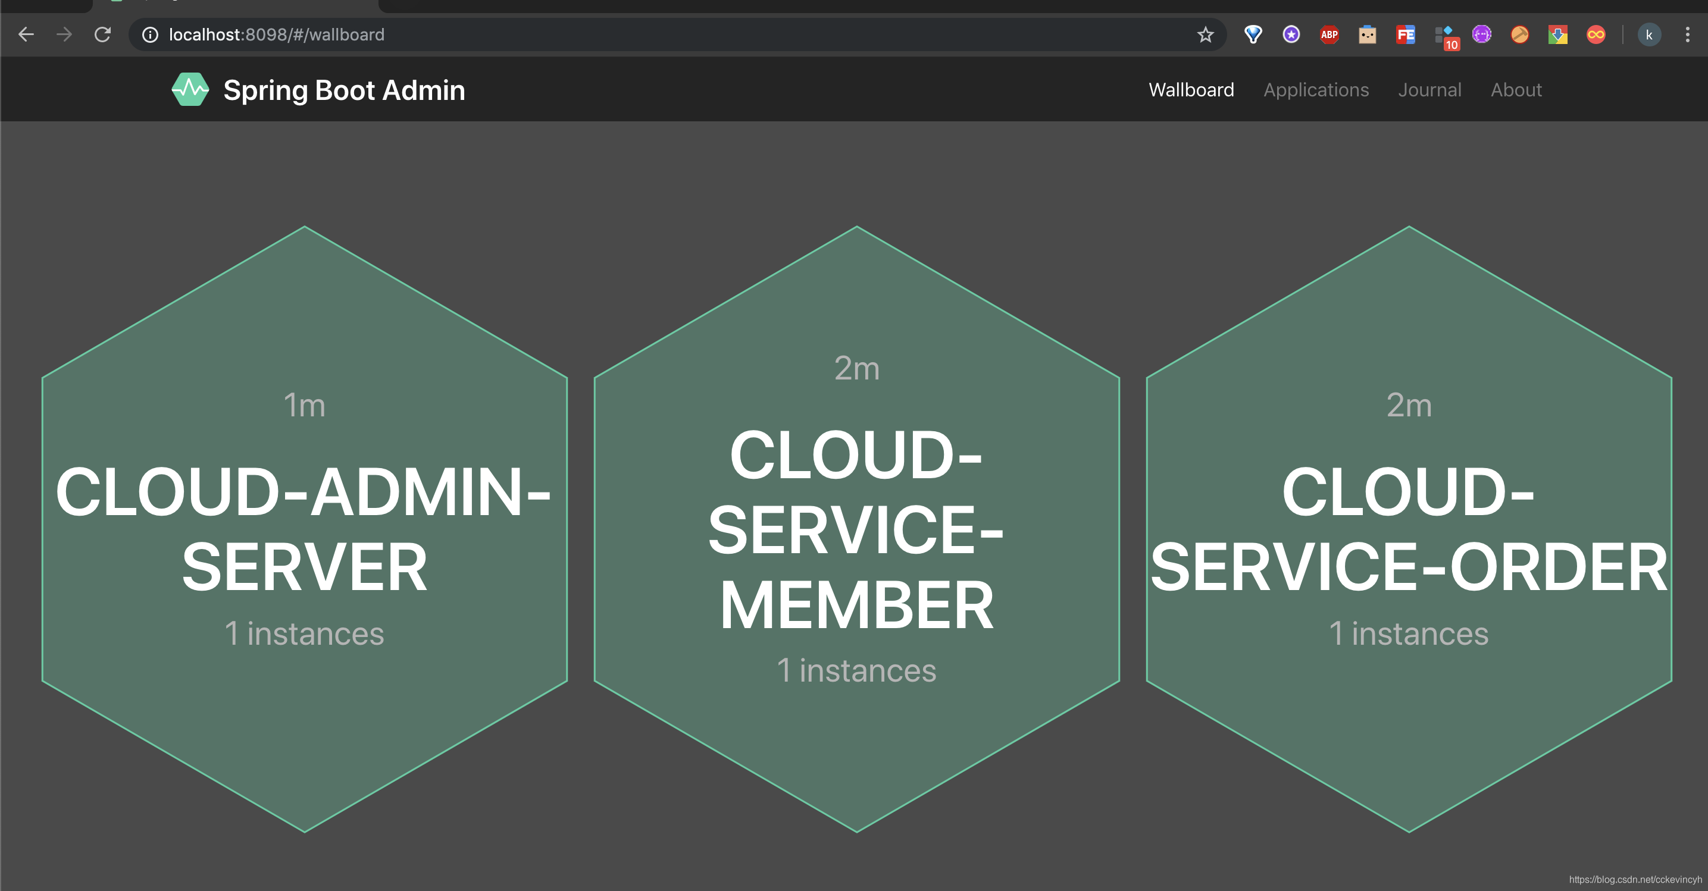Open CLOUD-SERVICE-ORDER hexagon
This screenshot has width=1708, height=891.
[x=1409, y=529]
